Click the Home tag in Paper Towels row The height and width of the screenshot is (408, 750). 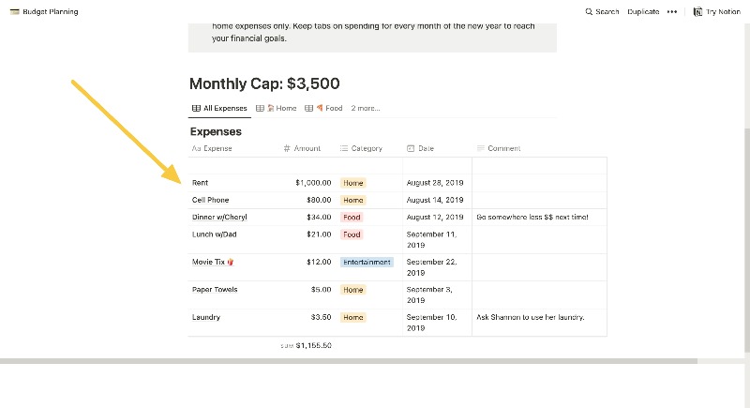coord(353,290)
